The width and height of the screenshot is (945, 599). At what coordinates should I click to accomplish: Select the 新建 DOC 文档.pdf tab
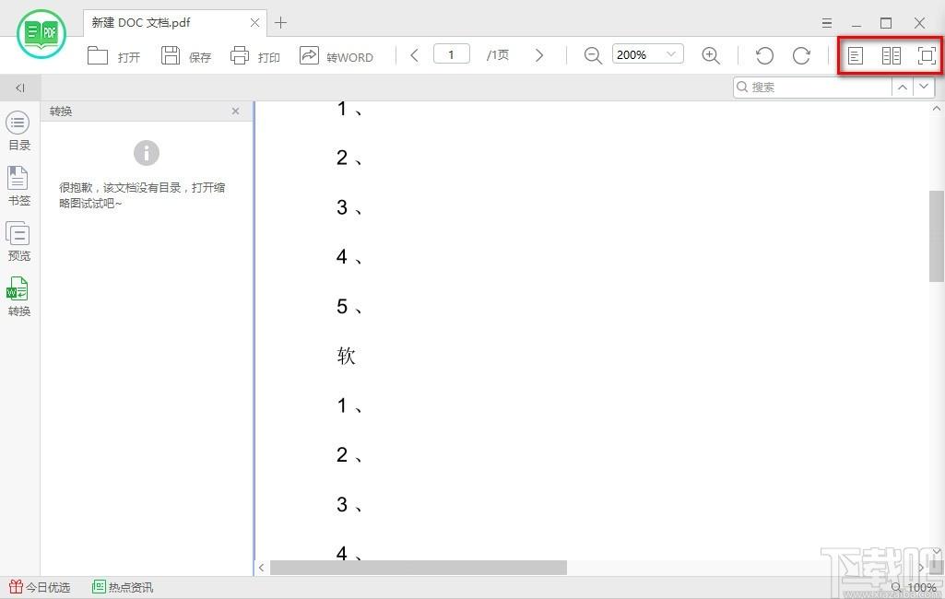pos(175,23)
